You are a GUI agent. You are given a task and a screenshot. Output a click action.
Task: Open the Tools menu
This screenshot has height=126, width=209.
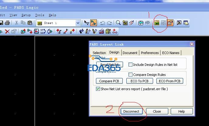40,15
